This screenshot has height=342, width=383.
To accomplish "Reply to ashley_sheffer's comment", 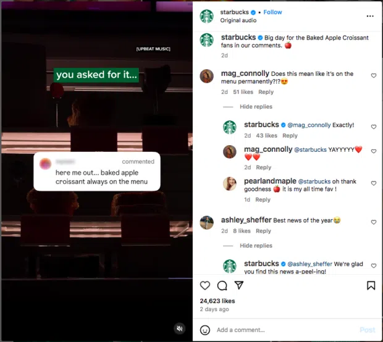I will 263,231.
